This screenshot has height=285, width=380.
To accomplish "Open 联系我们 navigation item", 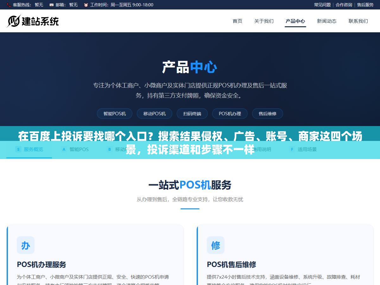I will [x=358, y=21].
